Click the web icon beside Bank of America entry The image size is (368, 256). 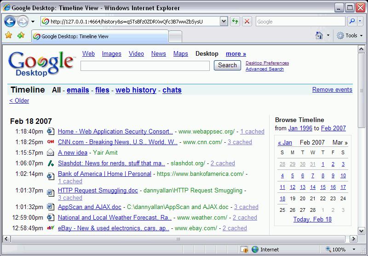coord(51,176)
